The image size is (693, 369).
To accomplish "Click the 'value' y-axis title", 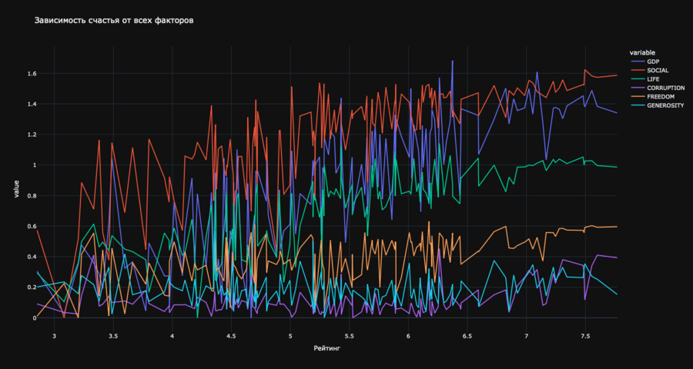I will click(17, 188).
